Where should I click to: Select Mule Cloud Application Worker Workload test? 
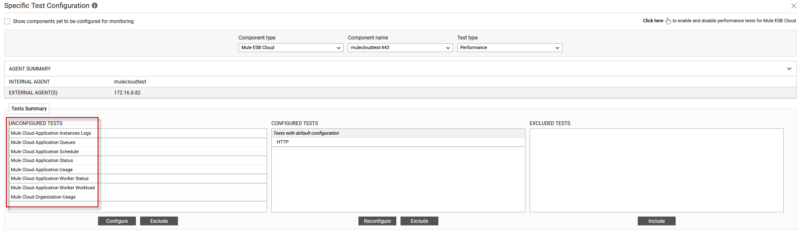click(138, 188)
